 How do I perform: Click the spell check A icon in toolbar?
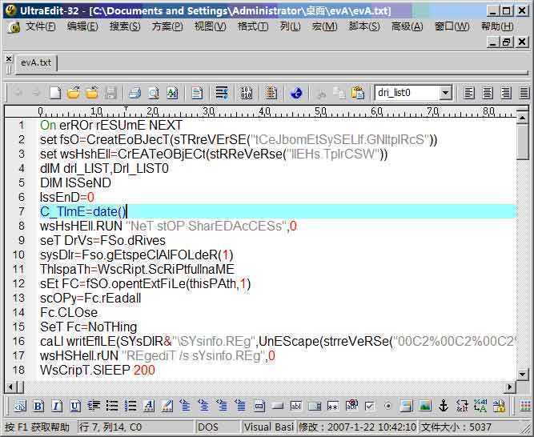tap(172, 93)
